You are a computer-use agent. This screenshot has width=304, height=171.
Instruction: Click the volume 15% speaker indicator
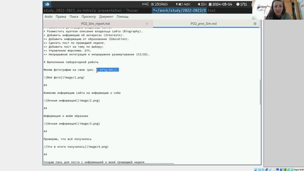(x=202, y=4)
